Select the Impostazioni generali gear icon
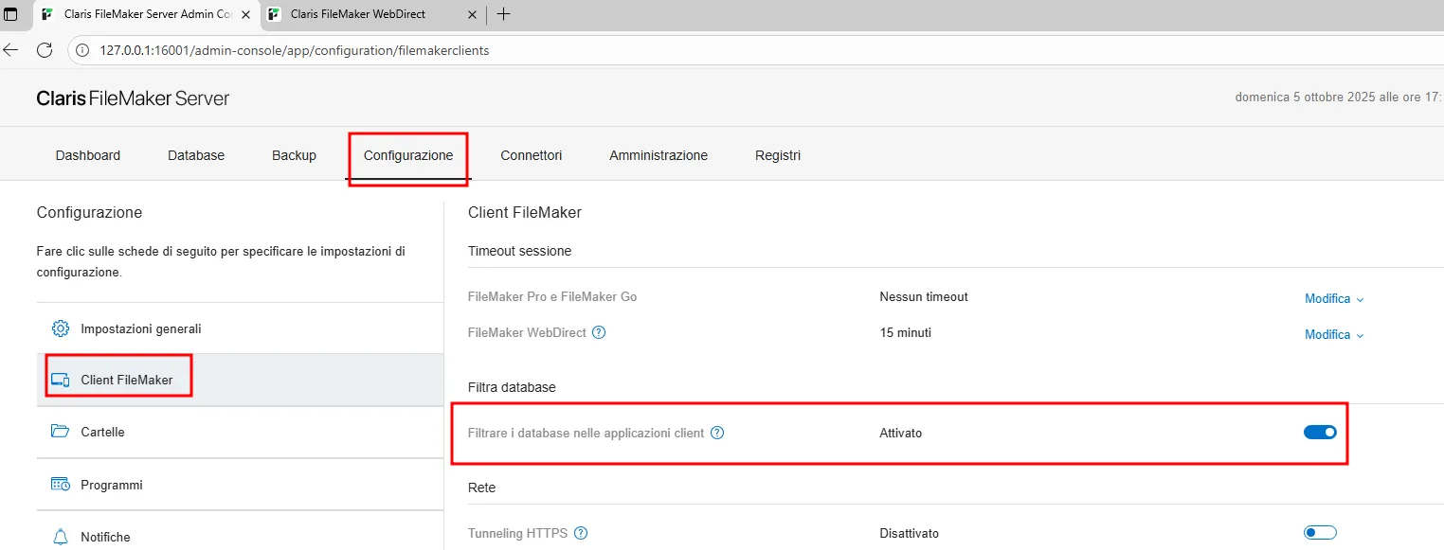The image size is (1444, 550). (x=60, y=328)
